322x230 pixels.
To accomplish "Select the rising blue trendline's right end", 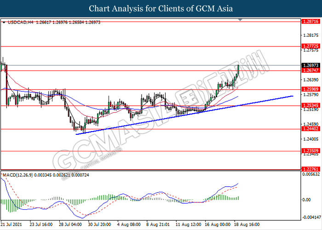I will coord(293,96).
